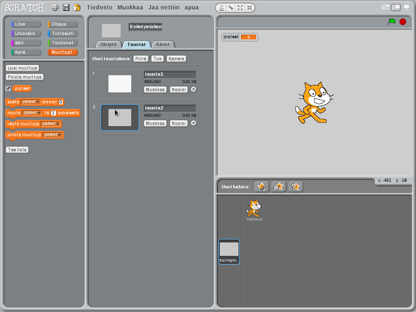Delete tausta1 with its X icon
The width and height of the screenshot is (416, 312).
coord(194,89)
